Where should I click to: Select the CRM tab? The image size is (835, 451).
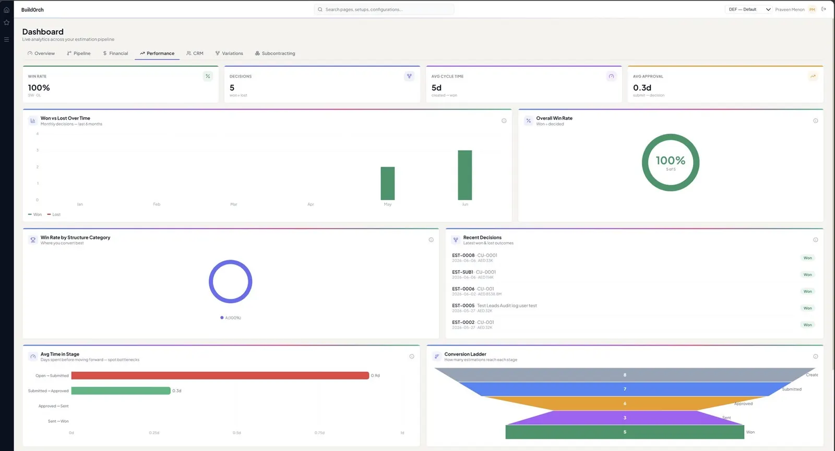[x=195, y=53]
